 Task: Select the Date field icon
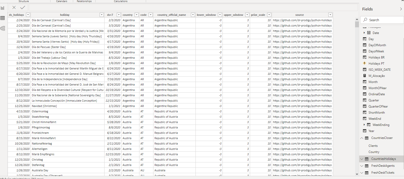click(x=369, y=33)
